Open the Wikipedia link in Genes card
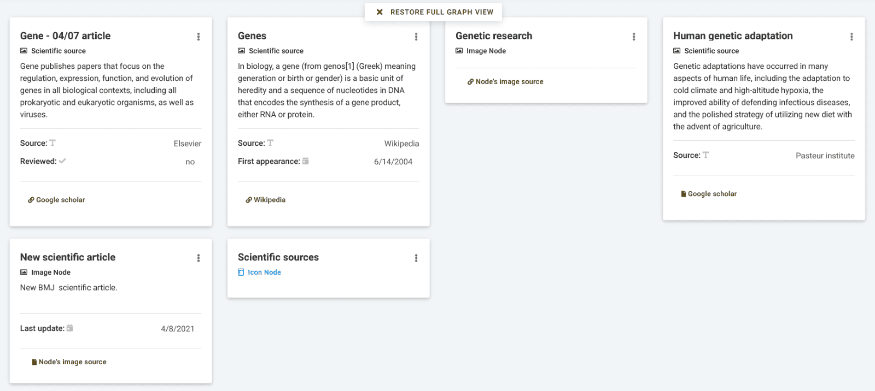This screenshot has width=875, height=391. click(x=266, y=200)
